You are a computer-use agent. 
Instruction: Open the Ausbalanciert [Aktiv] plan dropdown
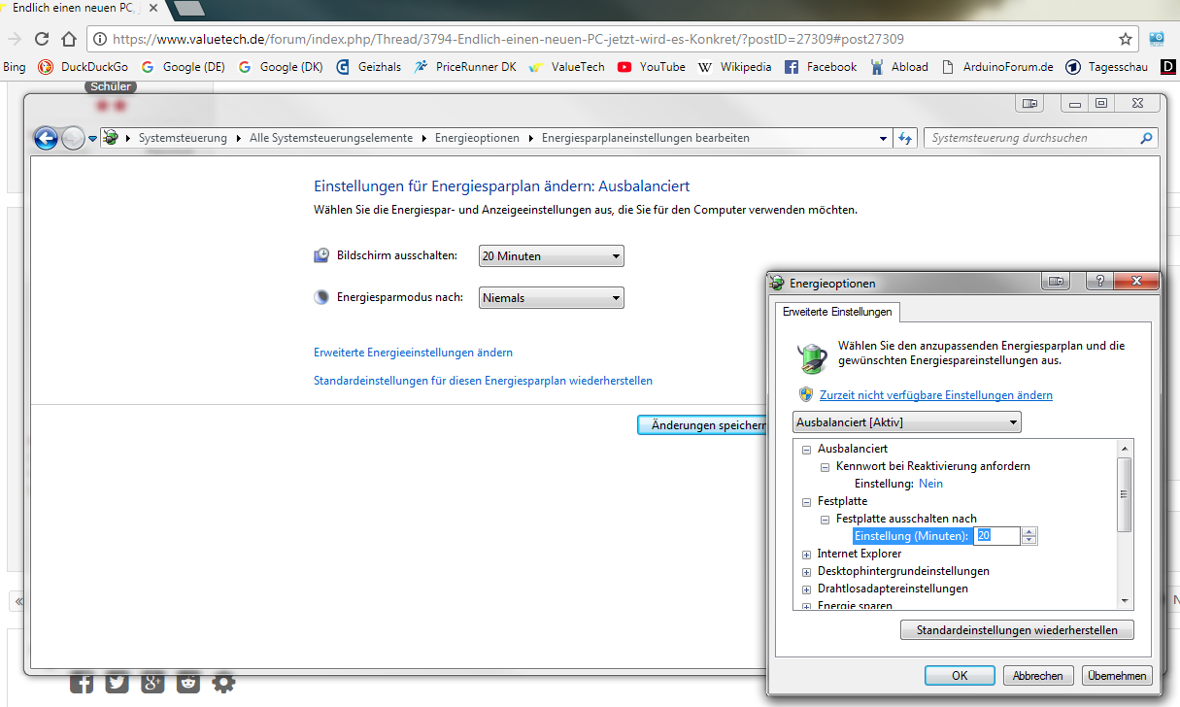907,422
